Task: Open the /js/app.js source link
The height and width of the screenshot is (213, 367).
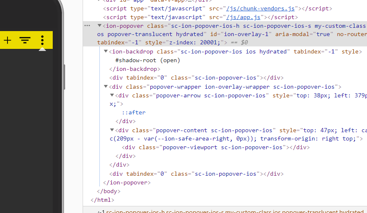Action: pyautogui.click(x=243, y=17)
